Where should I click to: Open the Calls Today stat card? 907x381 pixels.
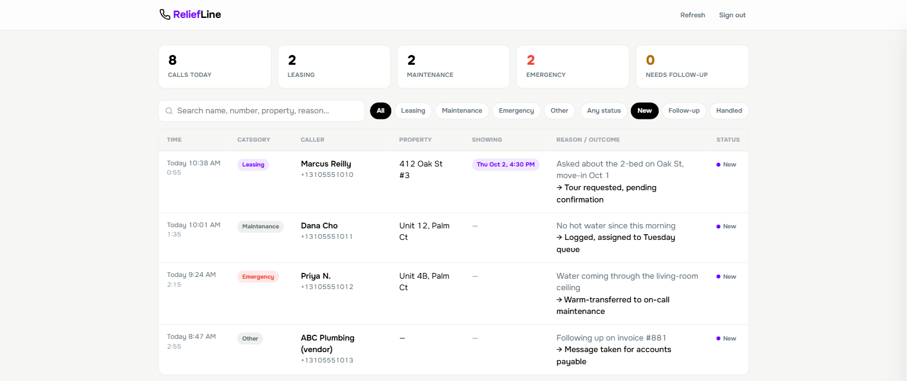215,66
